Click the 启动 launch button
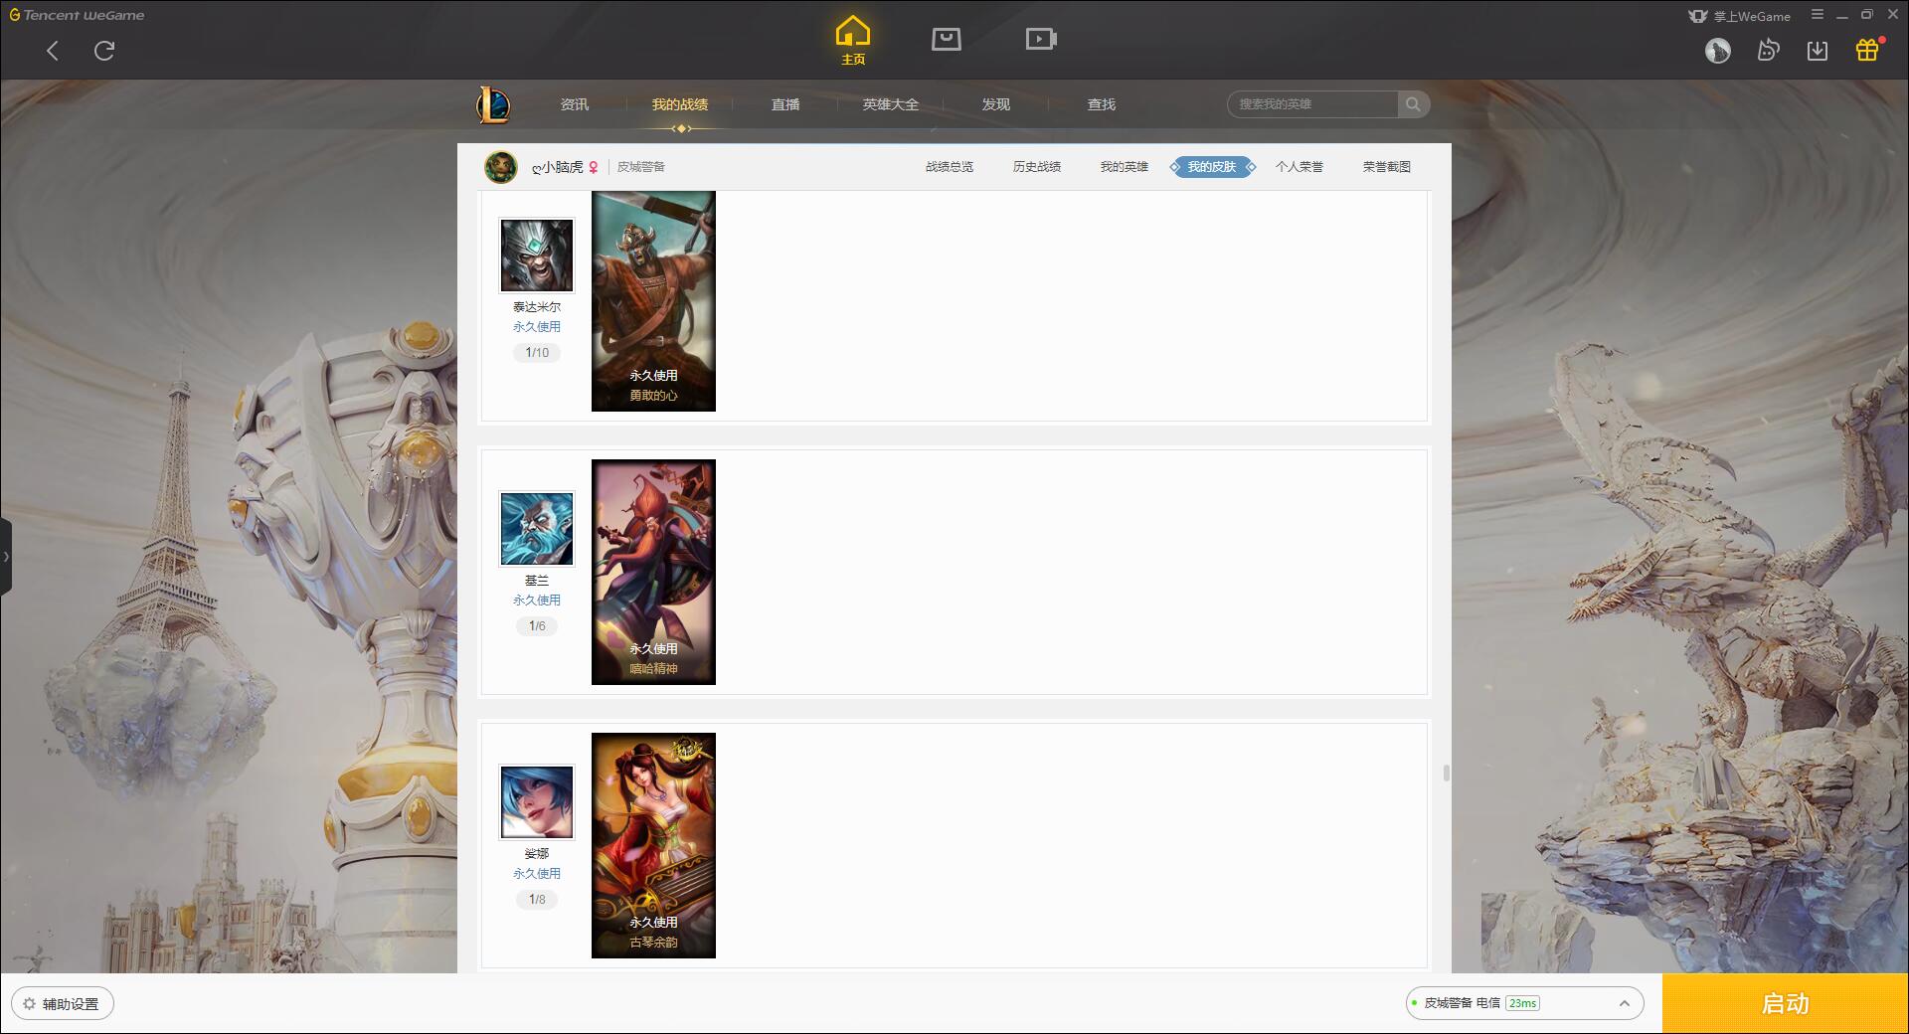Screen dimensions: 1909x1034 pyautogui.click(x=1786, y=1003)
